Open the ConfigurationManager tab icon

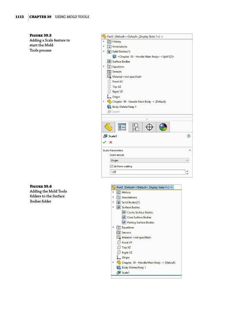(135, 127)
